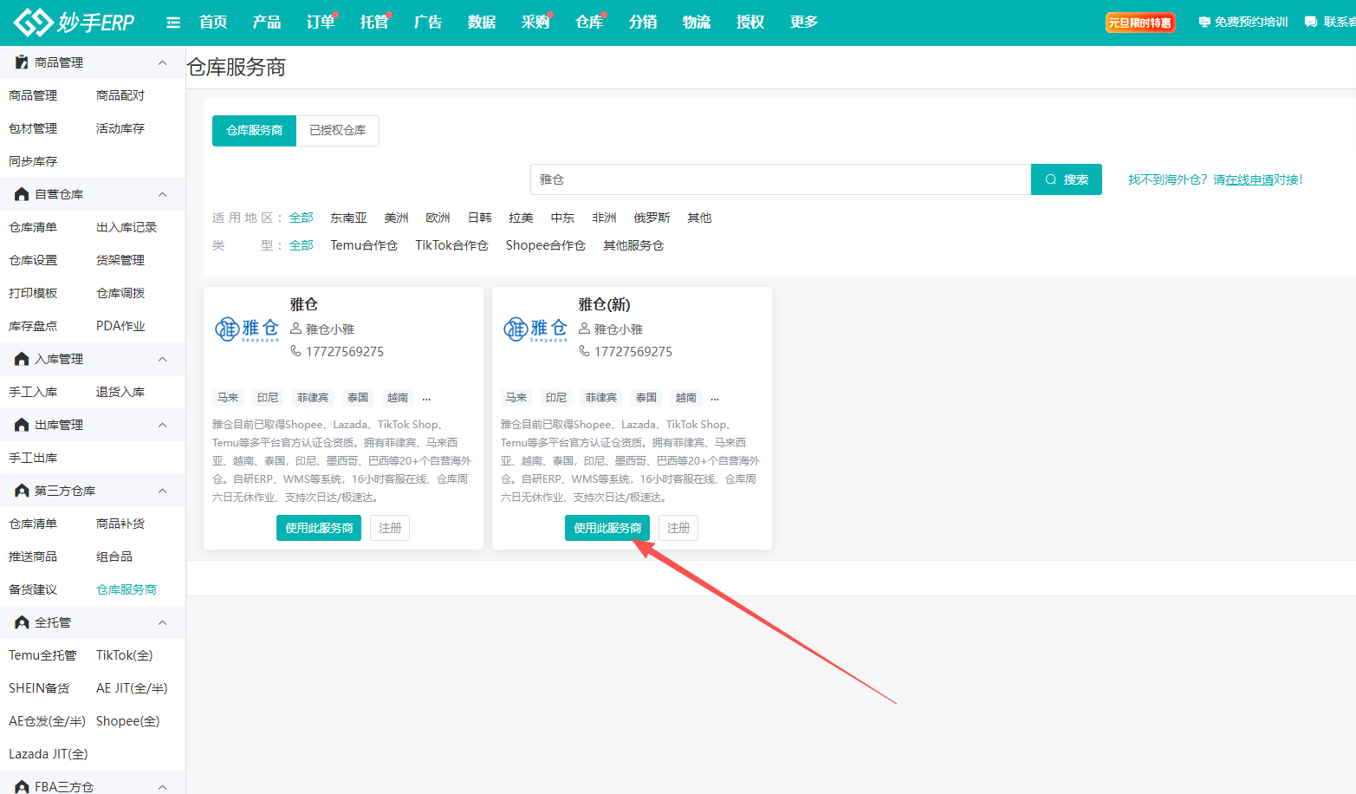Collapse the 第三方仓库 sidebar section

162,491
